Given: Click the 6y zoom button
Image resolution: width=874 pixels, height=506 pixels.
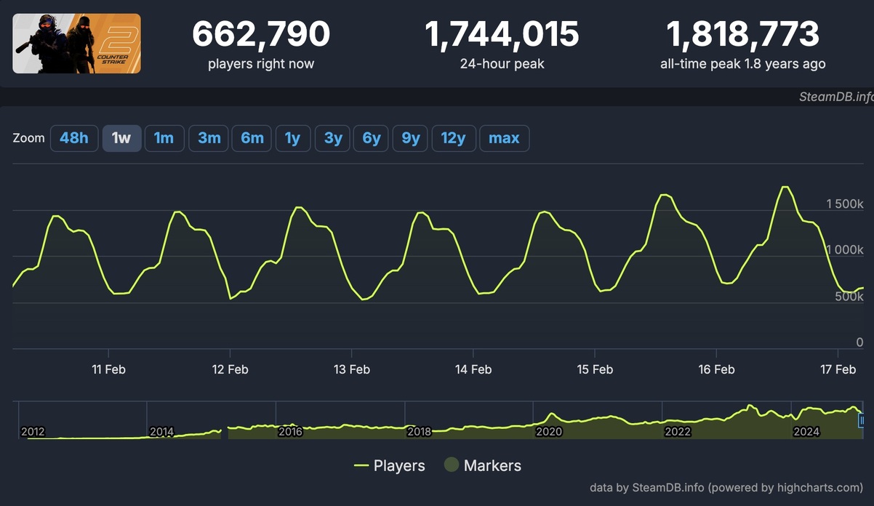Looking at the screenshot, I should point(371,138).
